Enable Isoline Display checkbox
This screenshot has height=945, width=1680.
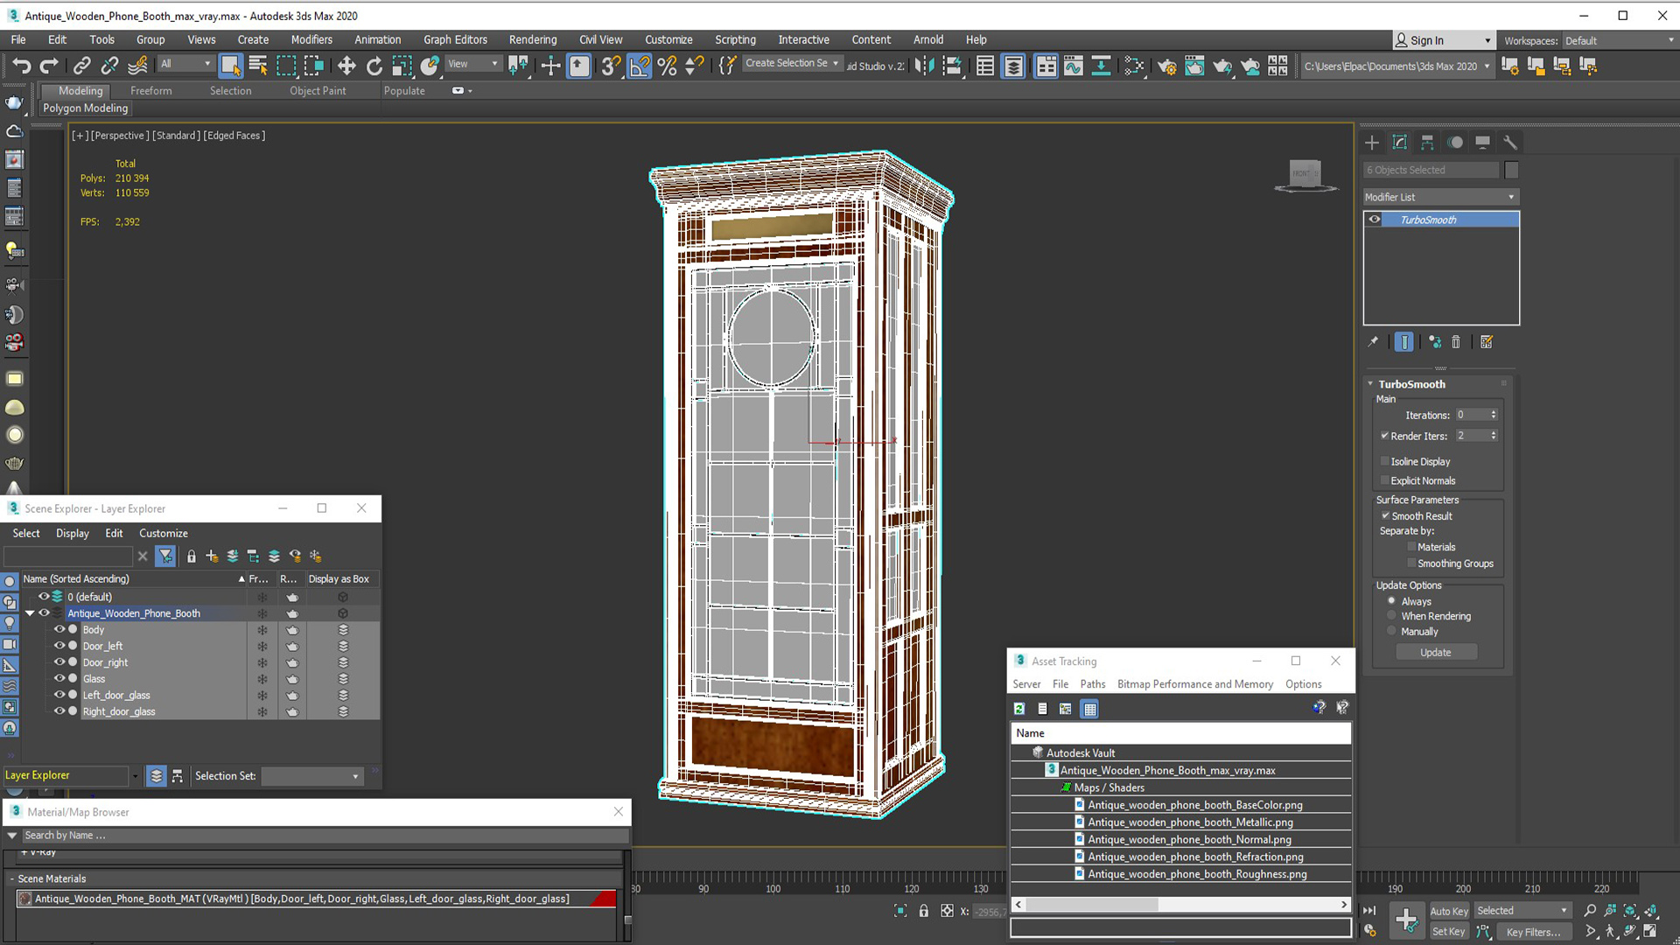(x=1385, y=461)
